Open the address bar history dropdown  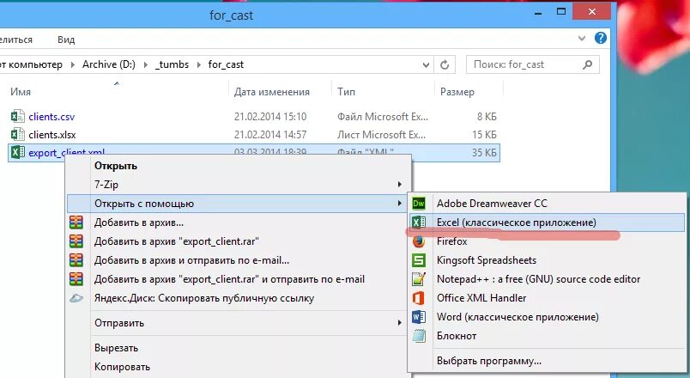point(426,65)
